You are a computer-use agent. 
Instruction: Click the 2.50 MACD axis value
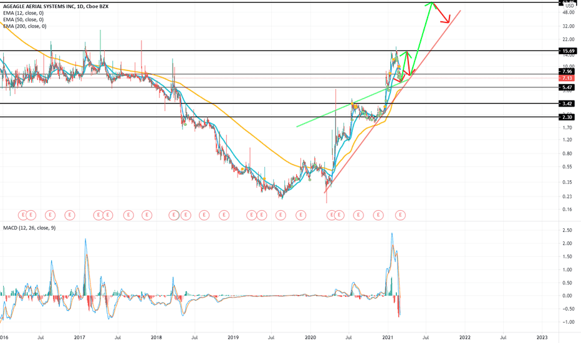tap(567, 230)
